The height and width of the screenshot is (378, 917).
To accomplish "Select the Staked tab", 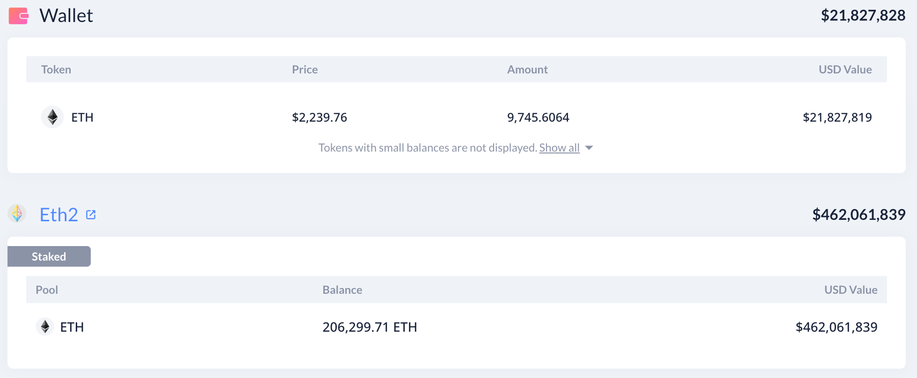I will [x=49, y=256].
